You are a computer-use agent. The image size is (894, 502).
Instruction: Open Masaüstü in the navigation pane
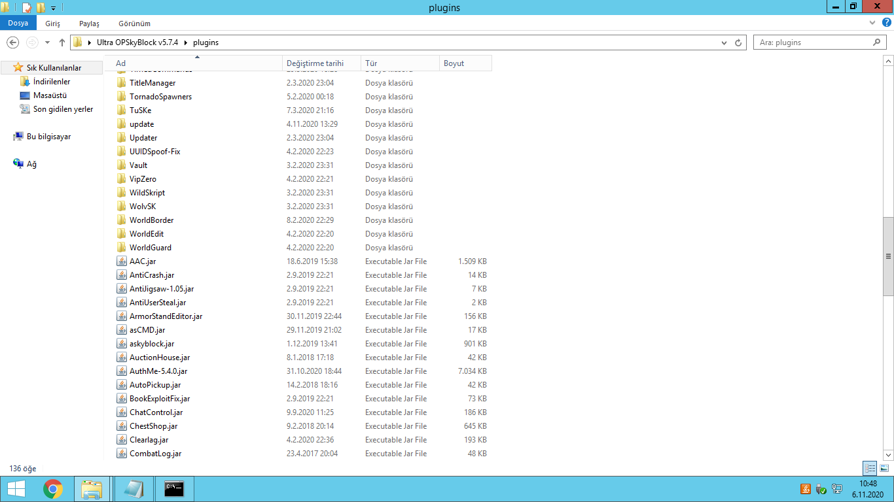click(50, 95)
